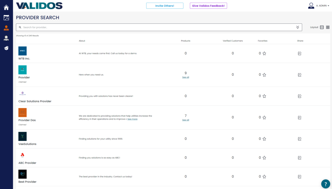Click the About column header
Screen dimensions: 332x189
pos(82,41)
